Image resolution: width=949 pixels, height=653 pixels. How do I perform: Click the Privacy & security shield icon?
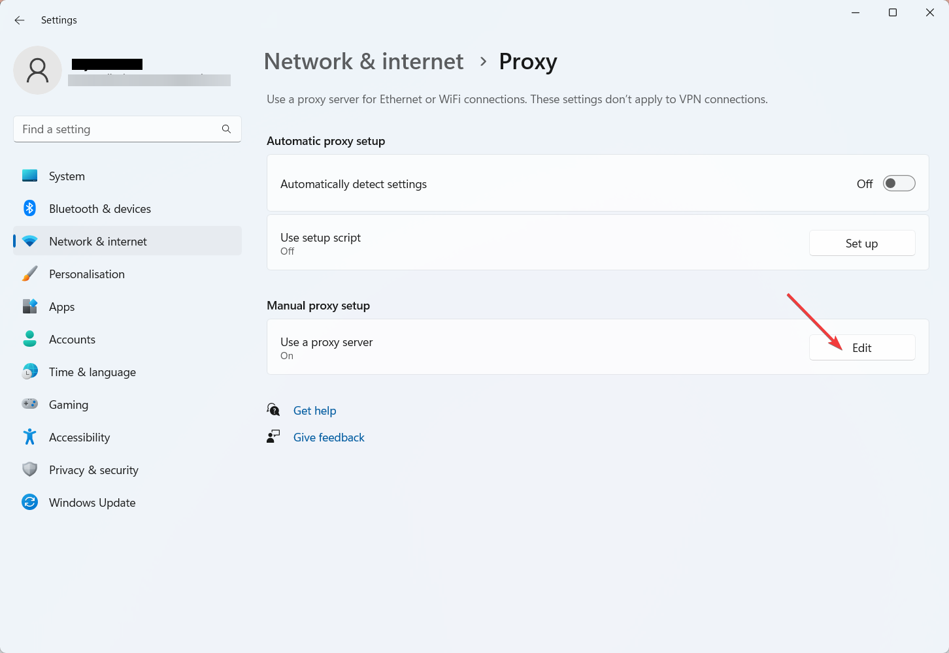tap(30, 470)
